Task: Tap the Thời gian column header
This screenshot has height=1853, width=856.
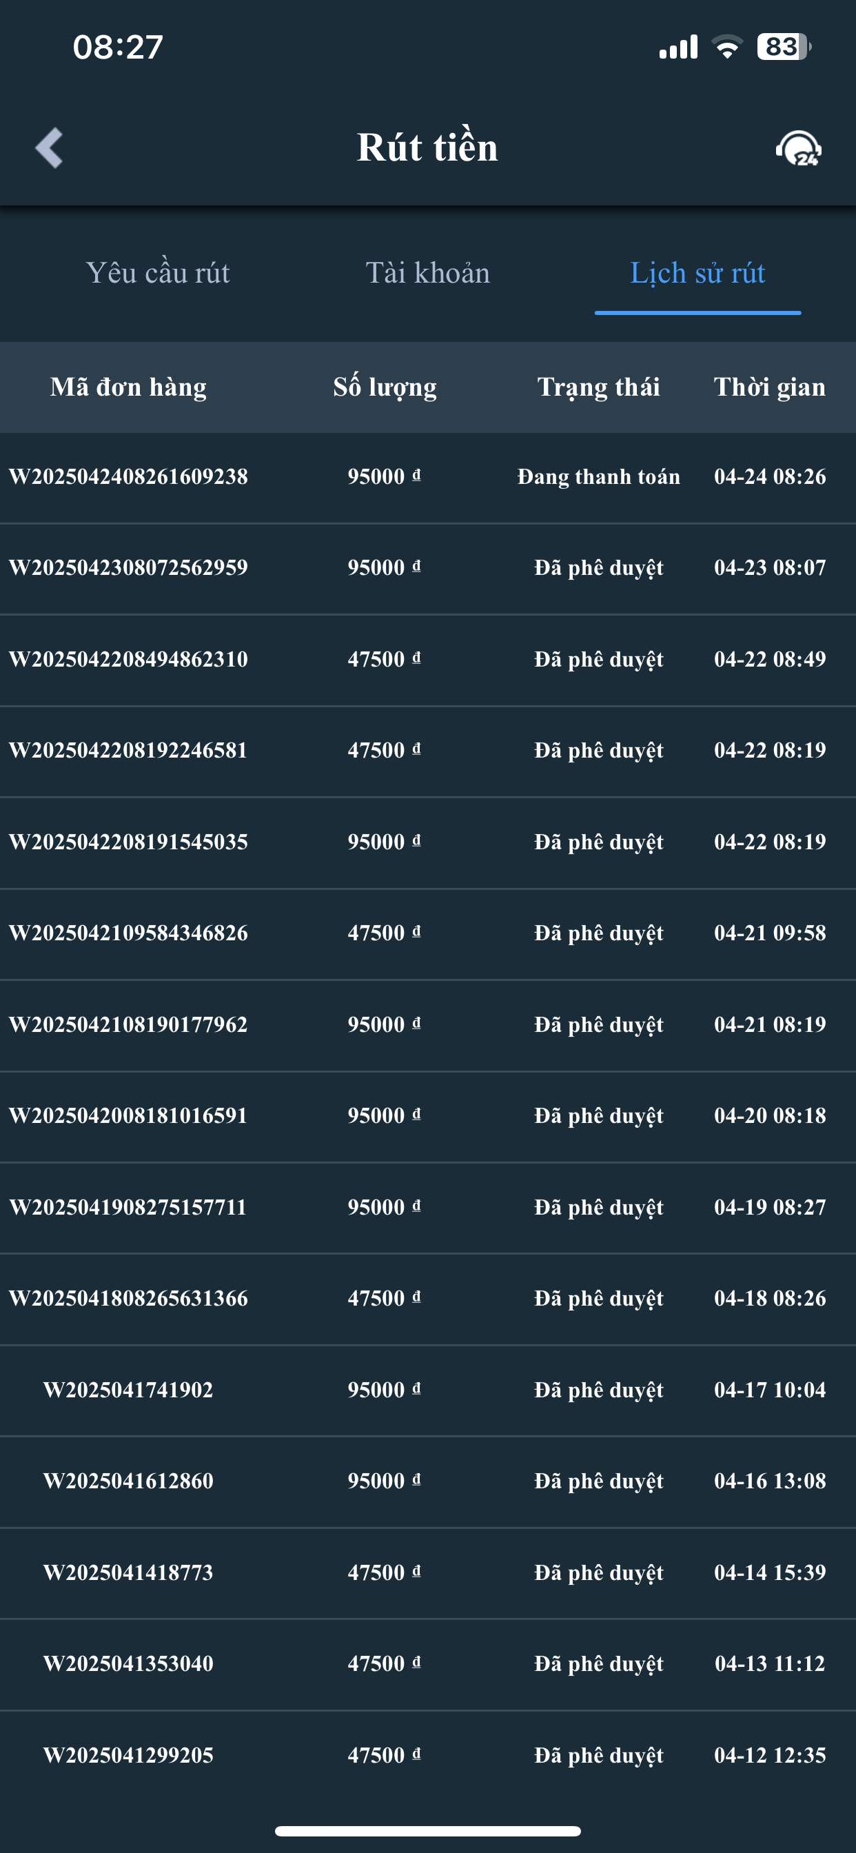Action: pyautogui.click(x=769, y=387)
